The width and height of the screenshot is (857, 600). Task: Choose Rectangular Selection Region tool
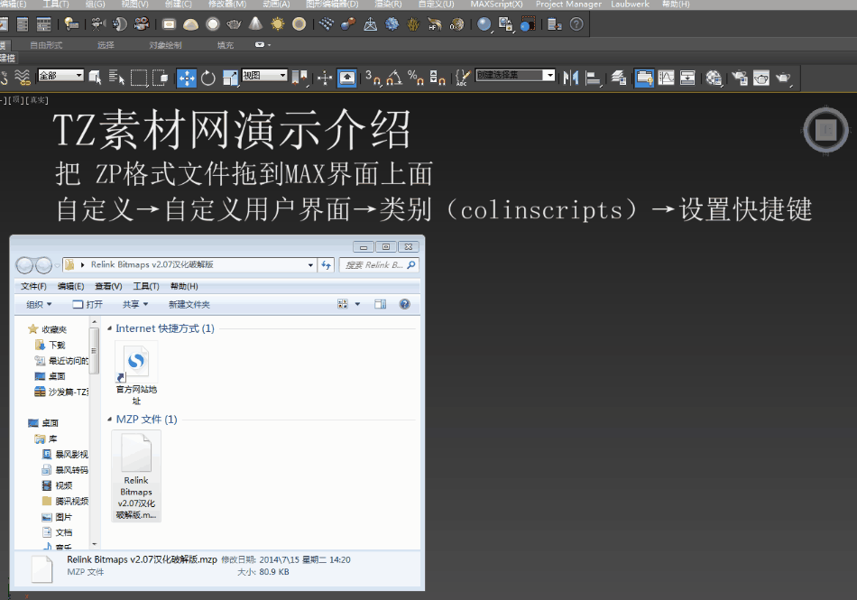pos(139,78)
